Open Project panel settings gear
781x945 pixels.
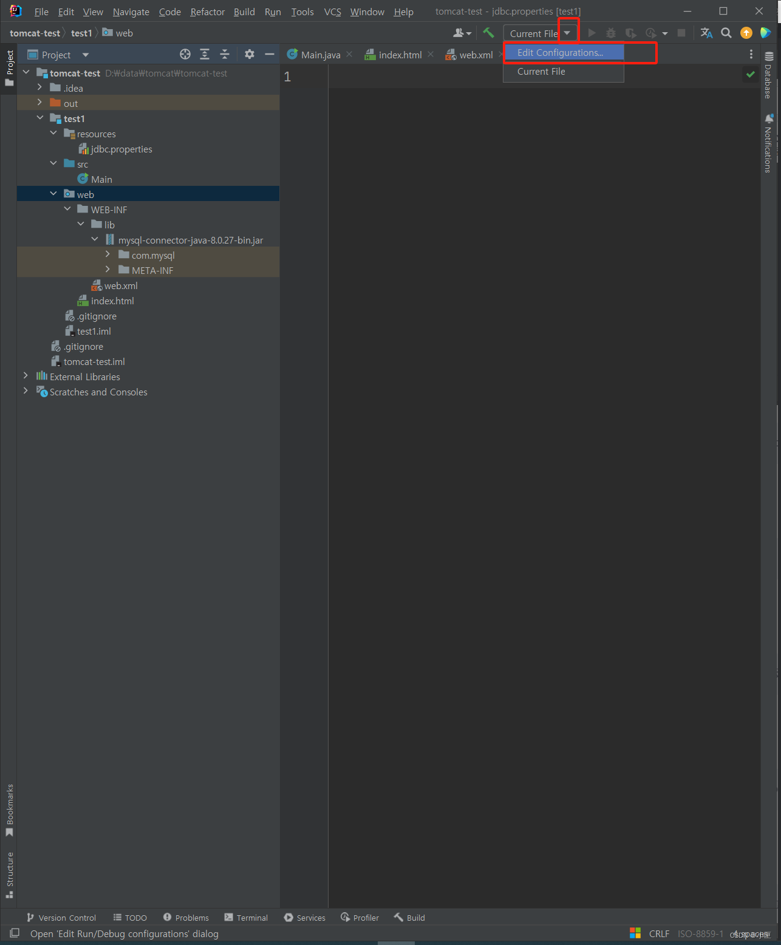[x=250, y=55]
